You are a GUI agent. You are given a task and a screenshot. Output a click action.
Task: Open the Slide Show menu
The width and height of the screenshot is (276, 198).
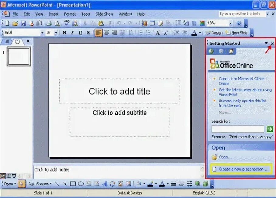click(104, 14)
